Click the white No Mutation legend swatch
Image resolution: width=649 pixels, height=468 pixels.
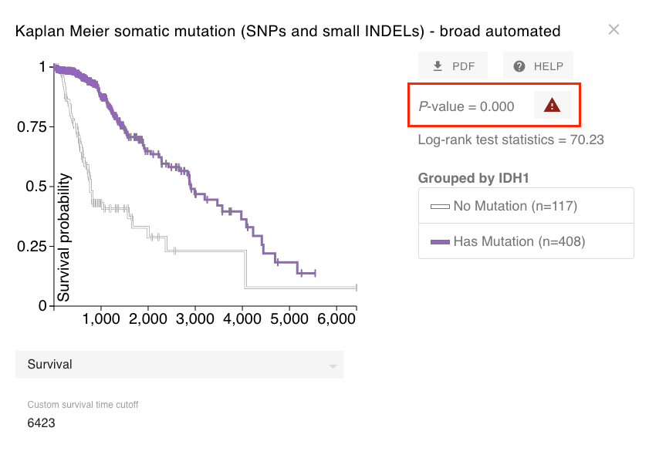[440, 206]
